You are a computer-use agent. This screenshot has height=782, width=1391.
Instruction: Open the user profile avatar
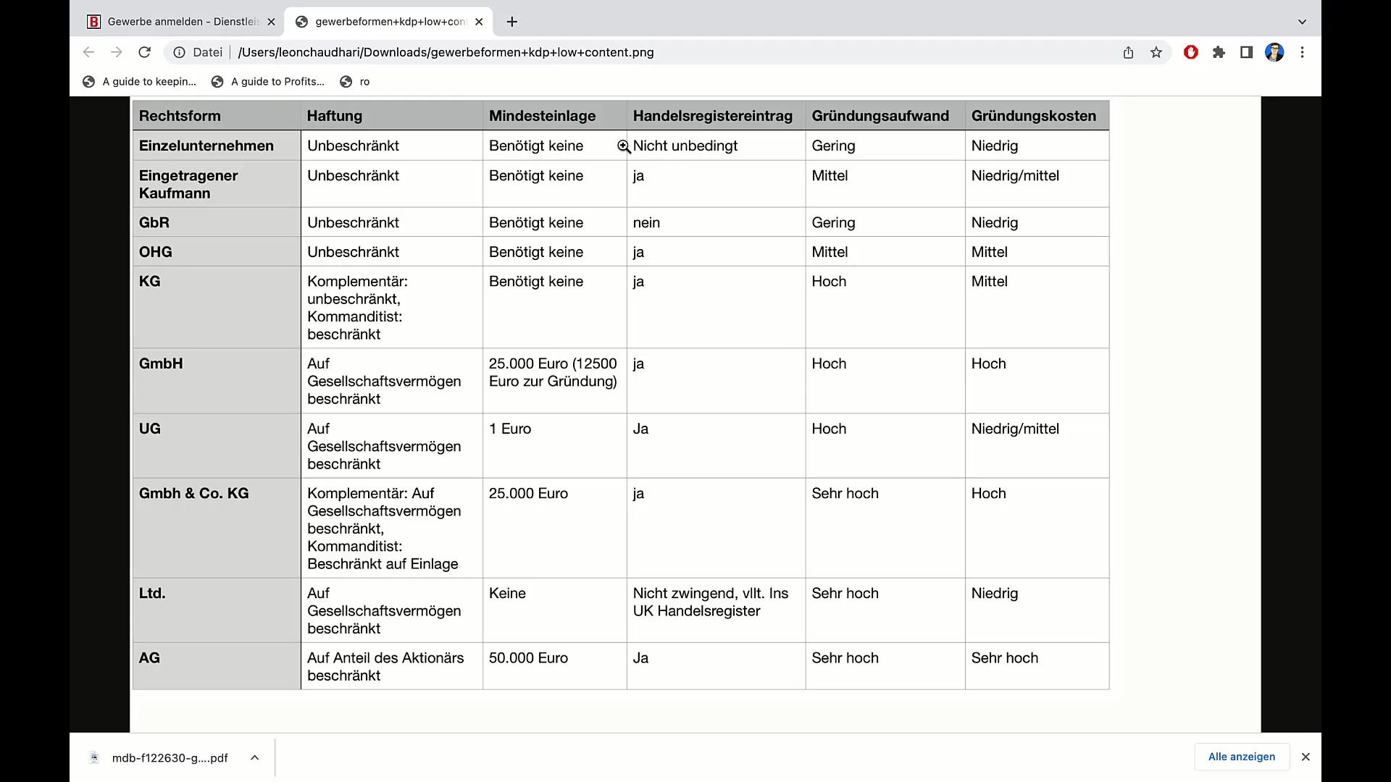pyautogui.click(x=1274, y=52)
